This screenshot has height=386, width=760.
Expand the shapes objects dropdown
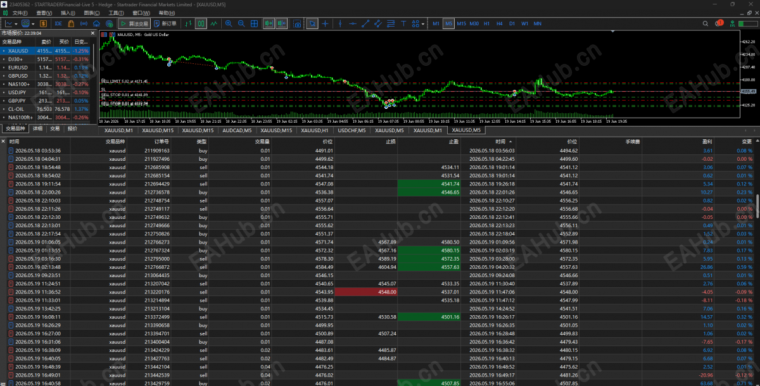[x=423, y=23]
